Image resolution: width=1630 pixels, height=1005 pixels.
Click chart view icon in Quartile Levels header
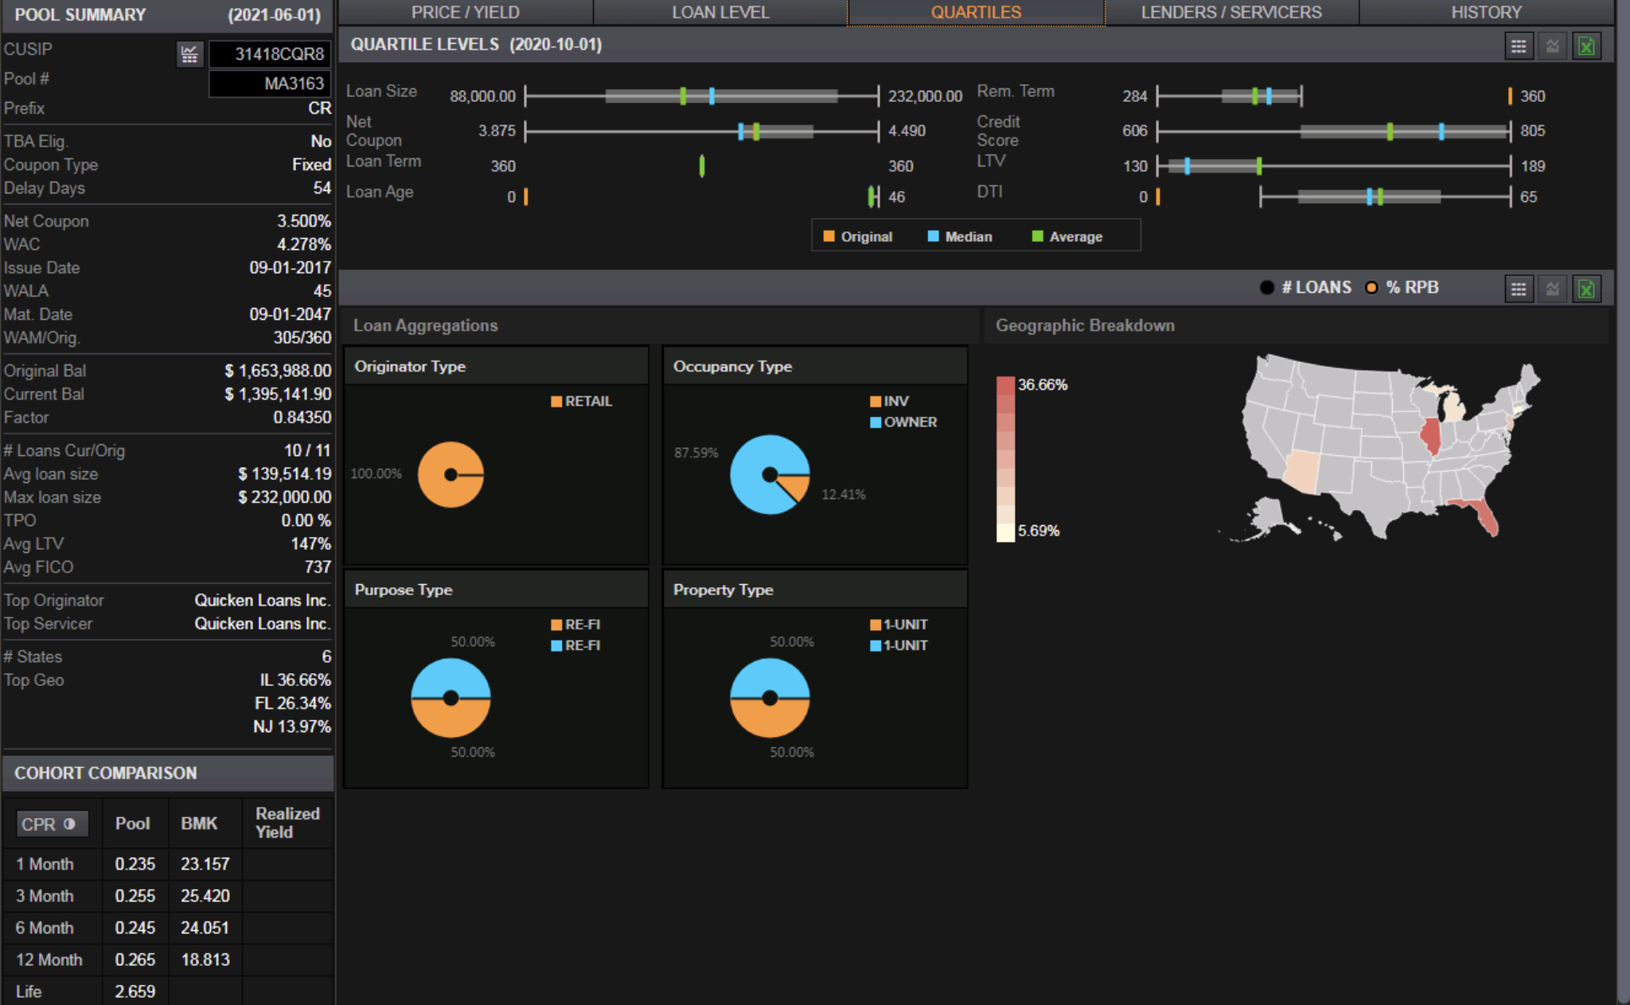point(1553,46)
